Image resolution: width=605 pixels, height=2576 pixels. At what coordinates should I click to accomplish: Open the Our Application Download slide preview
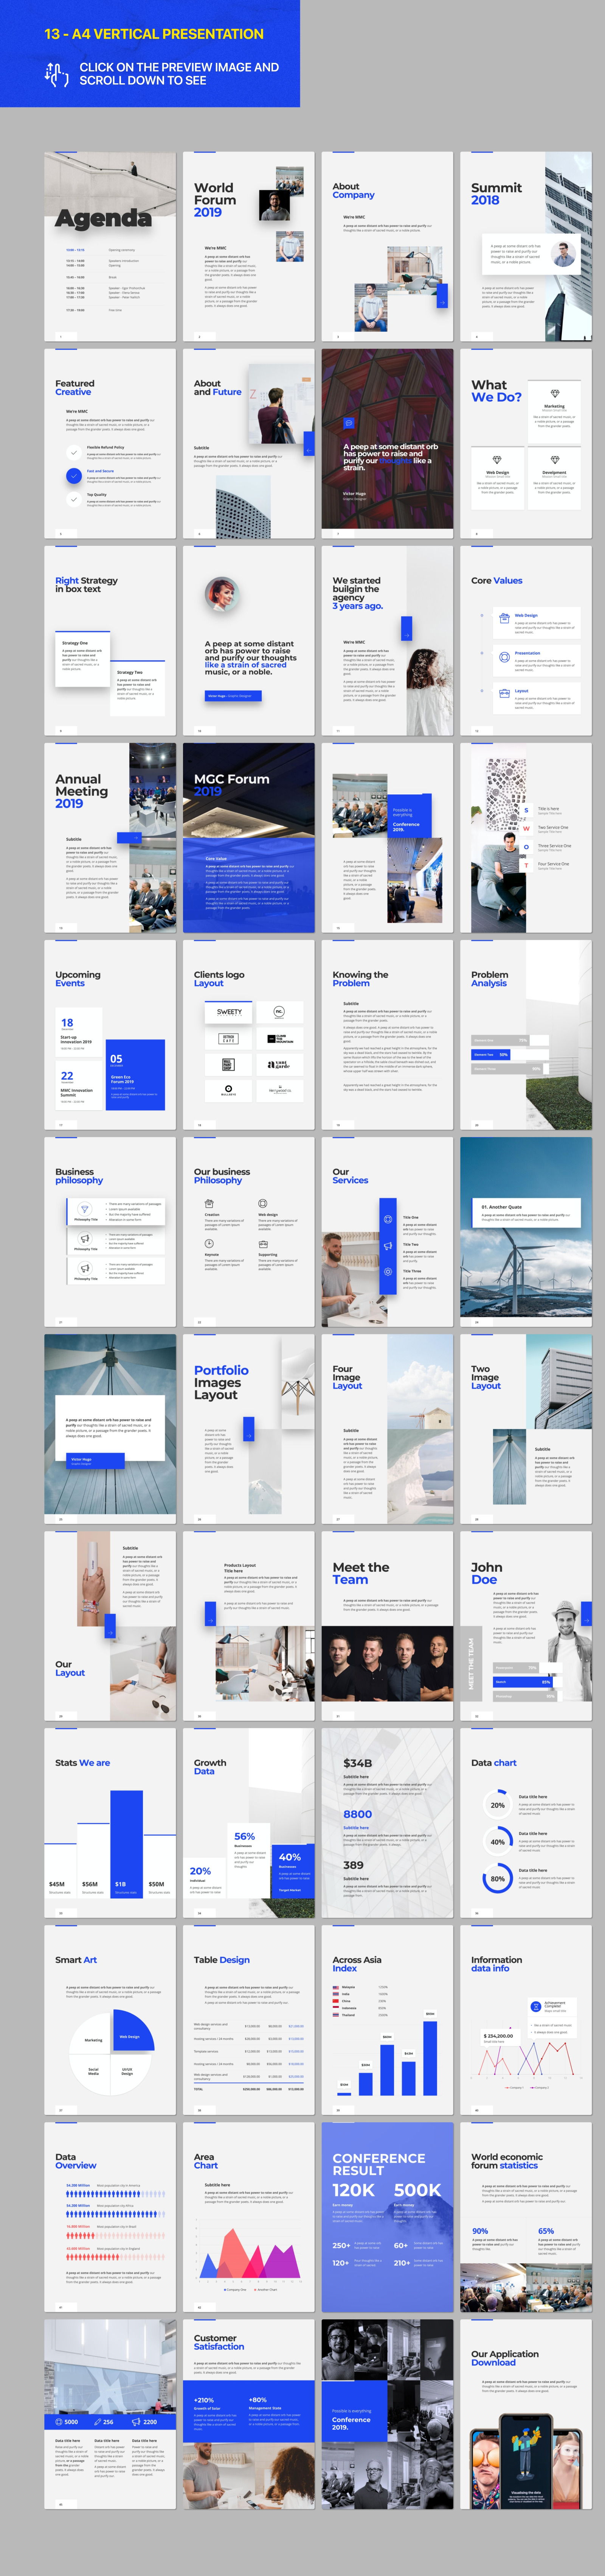(x=526, y=2414)
